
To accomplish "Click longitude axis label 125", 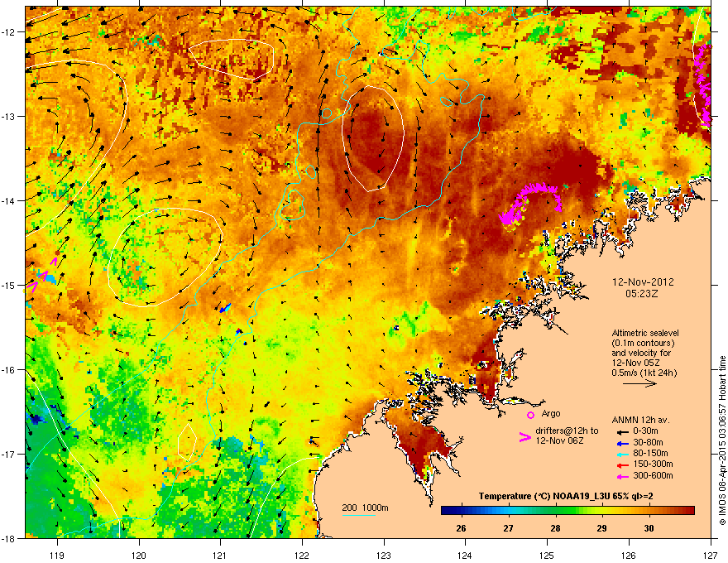I will (x=547, y=555).
